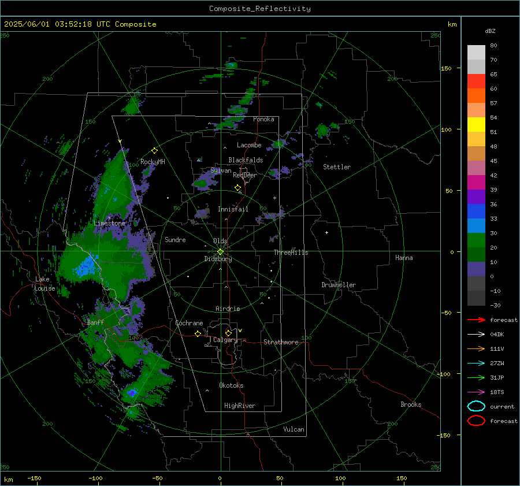520x486 pixels.
Task: Click the Lake Louise label
Action: point(44,284)
